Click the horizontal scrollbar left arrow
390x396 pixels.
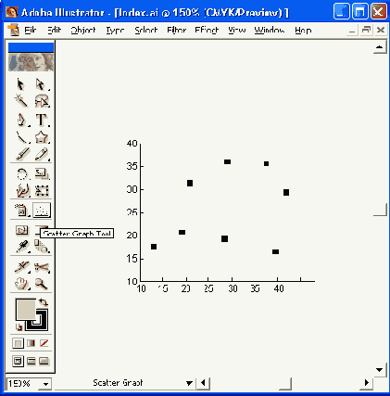[x=203, y=383]
